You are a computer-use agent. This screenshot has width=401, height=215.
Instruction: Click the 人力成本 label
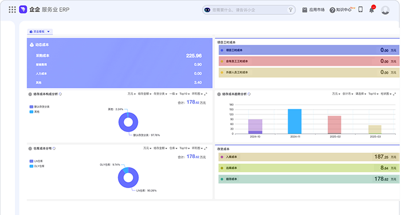(x=41, y=74)
